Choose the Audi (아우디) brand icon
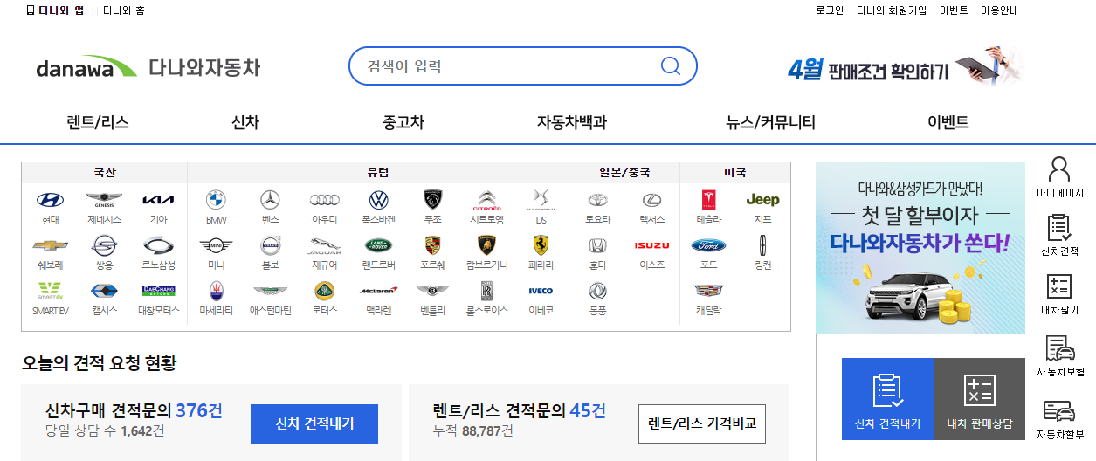Image resolution: width=1096 pixels, height=461 pixels. (x=325, y=200)
